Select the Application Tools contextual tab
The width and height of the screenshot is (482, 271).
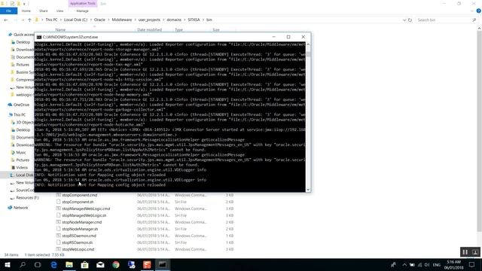(82, 3)
